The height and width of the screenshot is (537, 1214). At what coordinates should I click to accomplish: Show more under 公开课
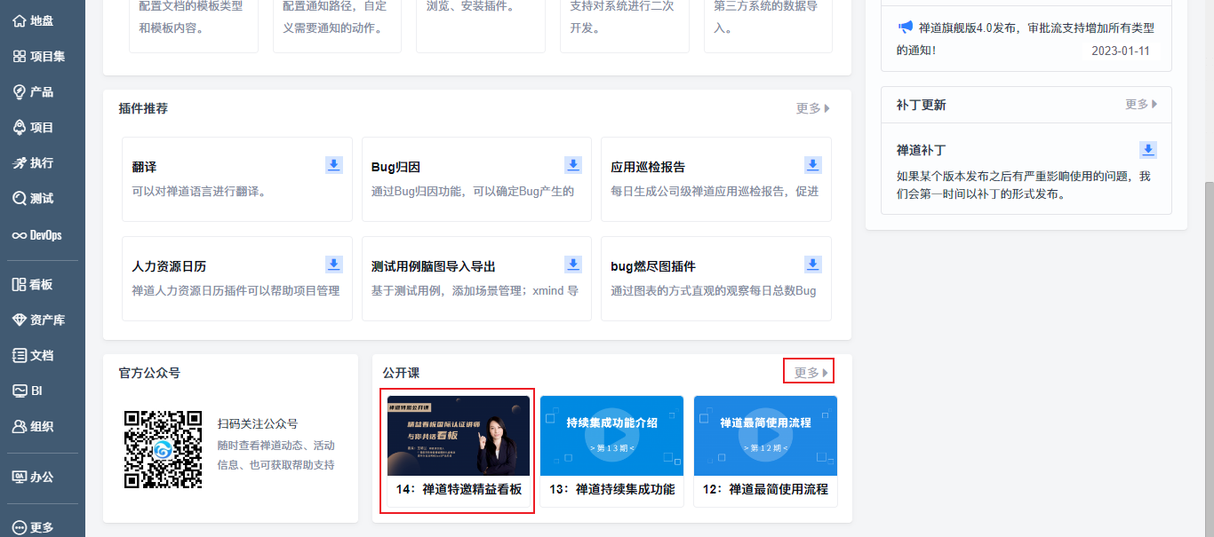click(811, 373)
